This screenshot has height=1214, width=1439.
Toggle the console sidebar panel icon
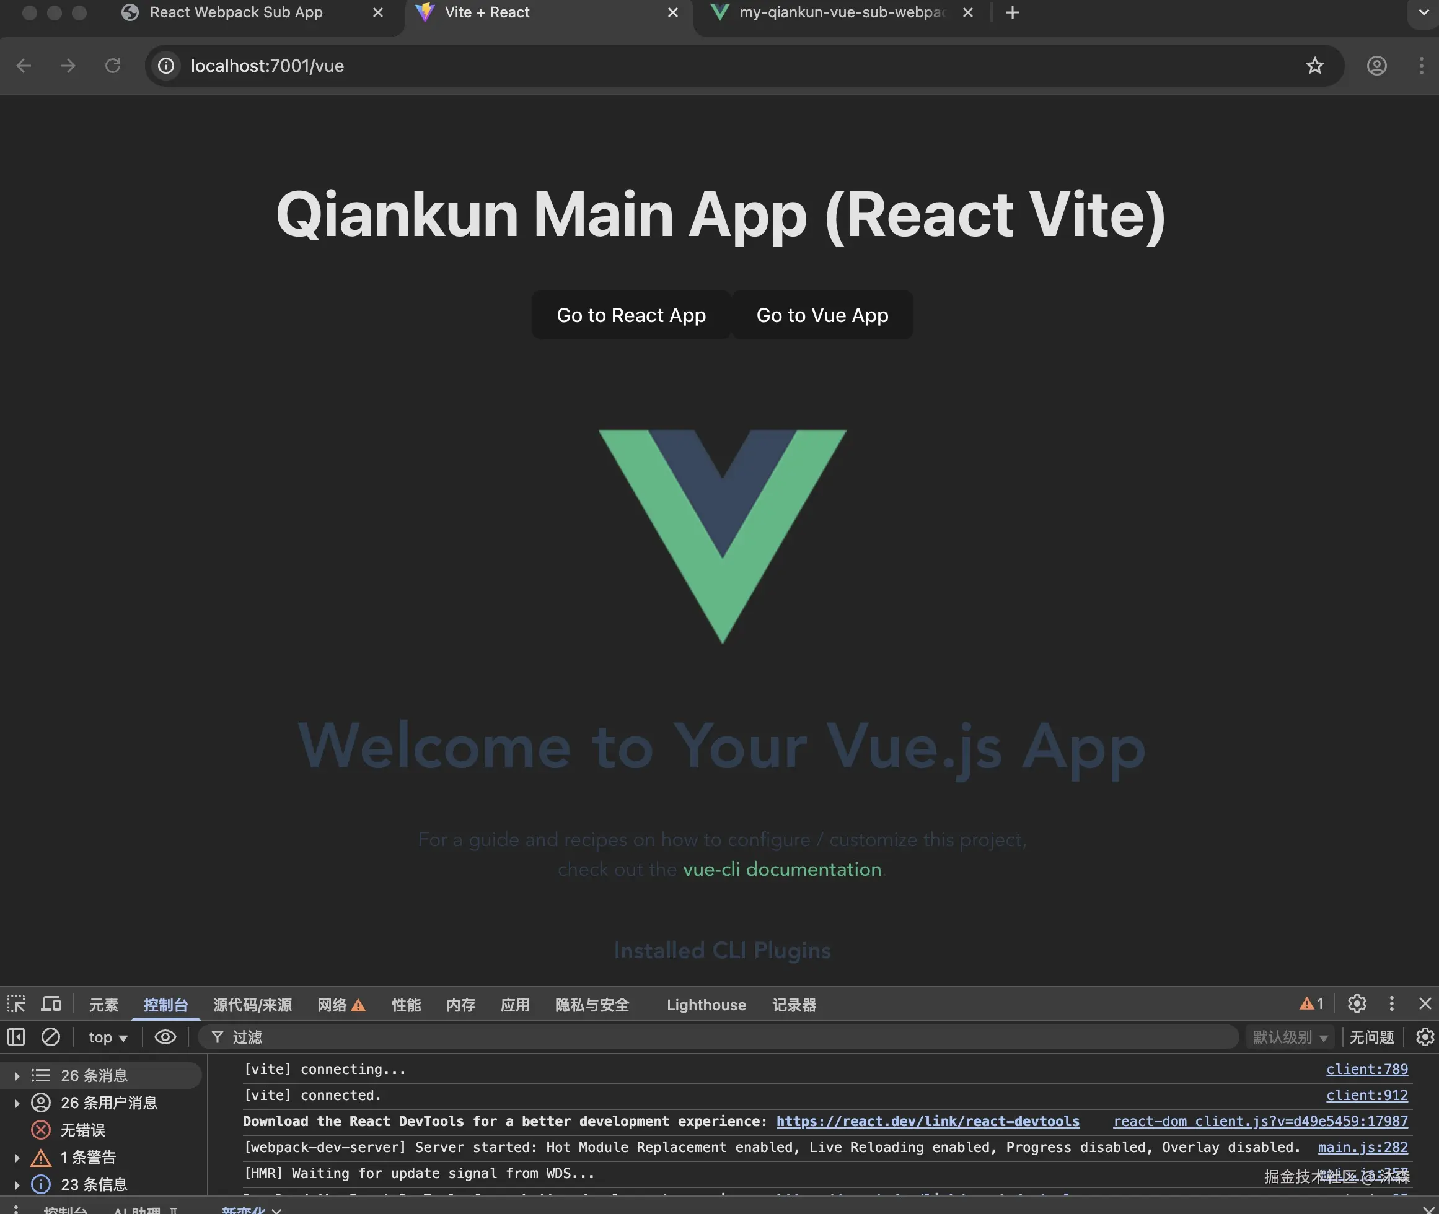(x=16, y=1037)
